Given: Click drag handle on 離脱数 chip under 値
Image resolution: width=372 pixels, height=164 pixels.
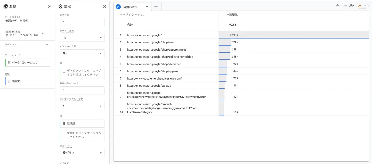Looking at the screenshot, I should (x=64, y=123).
